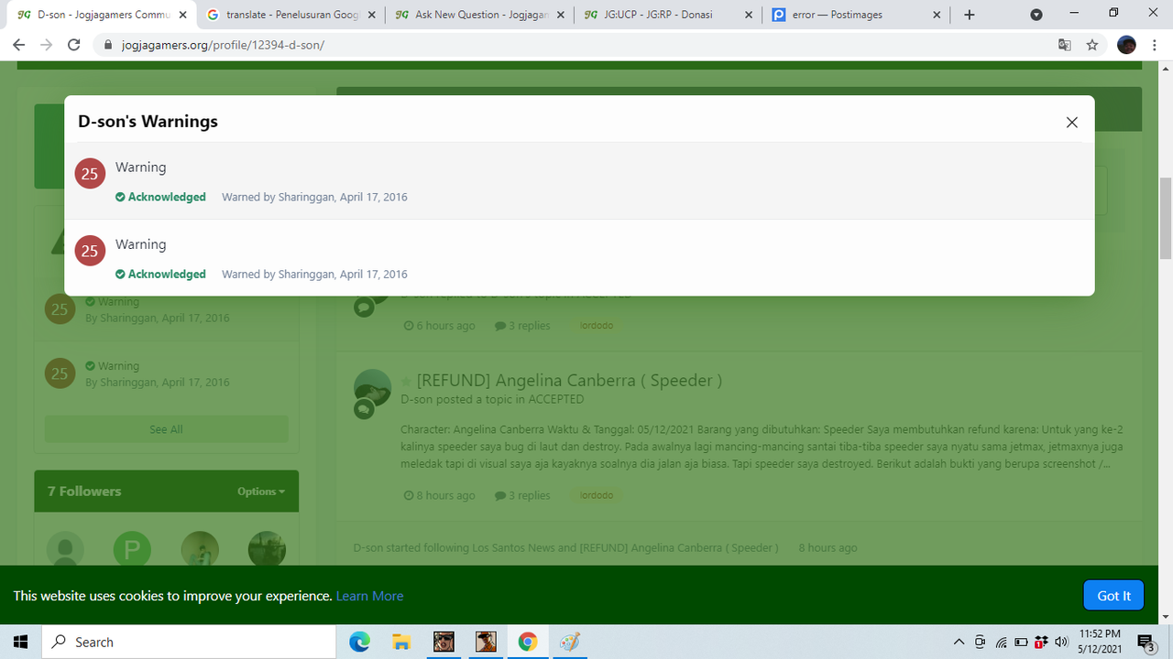Open the taskbar clock and calendar
The image size is (1173, 659).
click(1100, 642)
